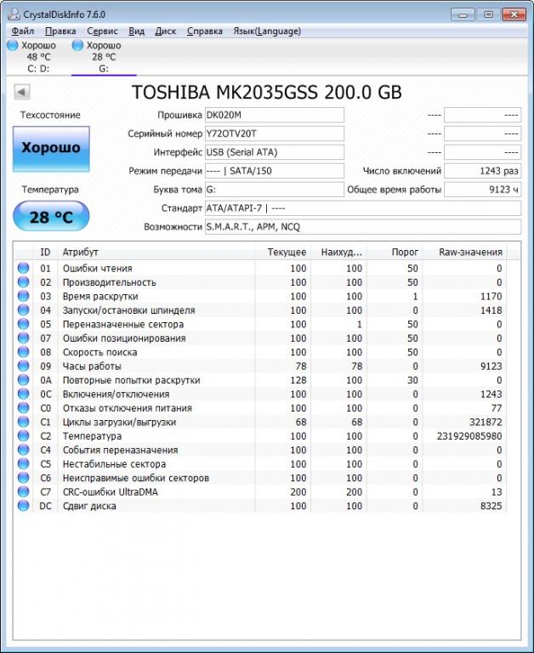
Task: Select the CRC-ошибки UltraDMA attribute name
Action: click(111, 491)
